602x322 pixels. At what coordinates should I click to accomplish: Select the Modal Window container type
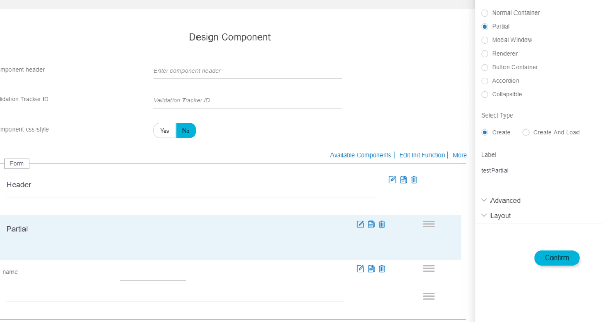coord(485,40)
